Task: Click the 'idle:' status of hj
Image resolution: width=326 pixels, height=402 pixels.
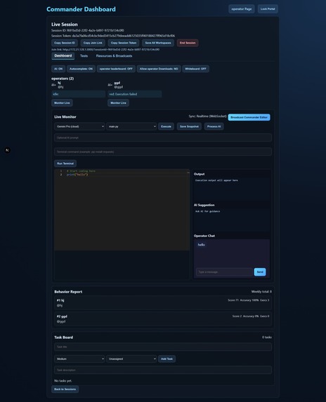Action: [x=78, y=94]
